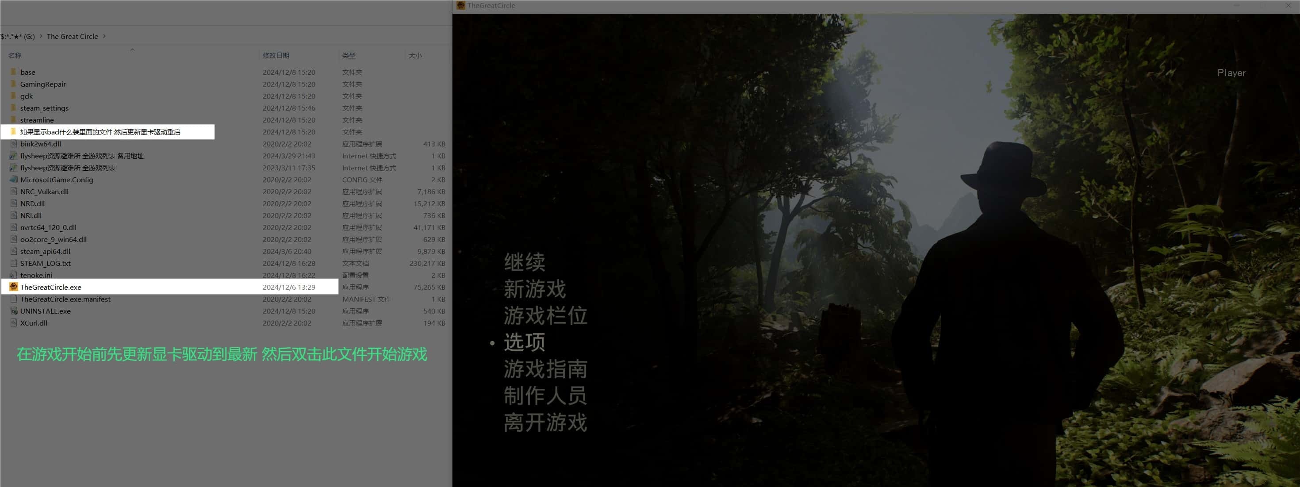The height and width of the screenshot is (487, 1300).
Task: Open the STEAM_LOG.txt text file icon
Action: click(14, 263)
